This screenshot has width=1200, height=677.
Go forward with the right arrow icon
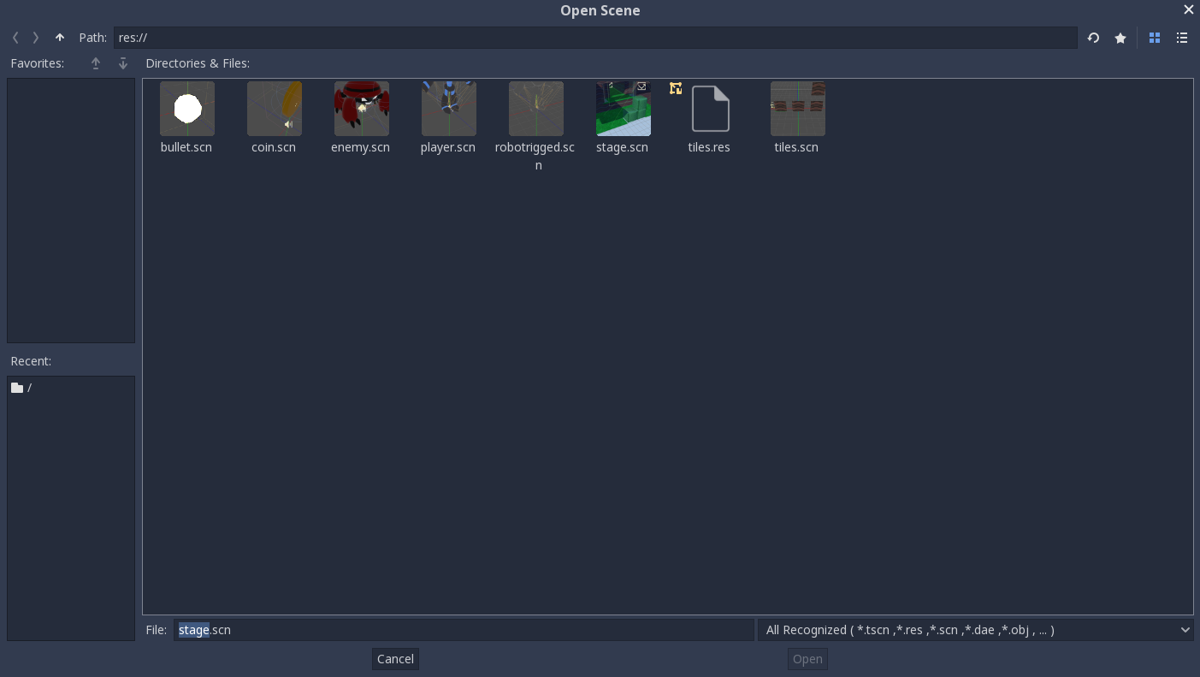pyautogui.click(x=36, y=38)
